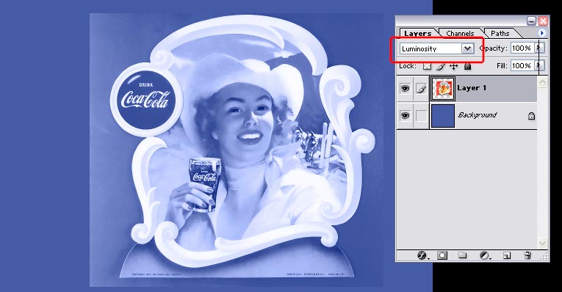Toggle lock image pixels brush icon

click(x=441, y=66)
